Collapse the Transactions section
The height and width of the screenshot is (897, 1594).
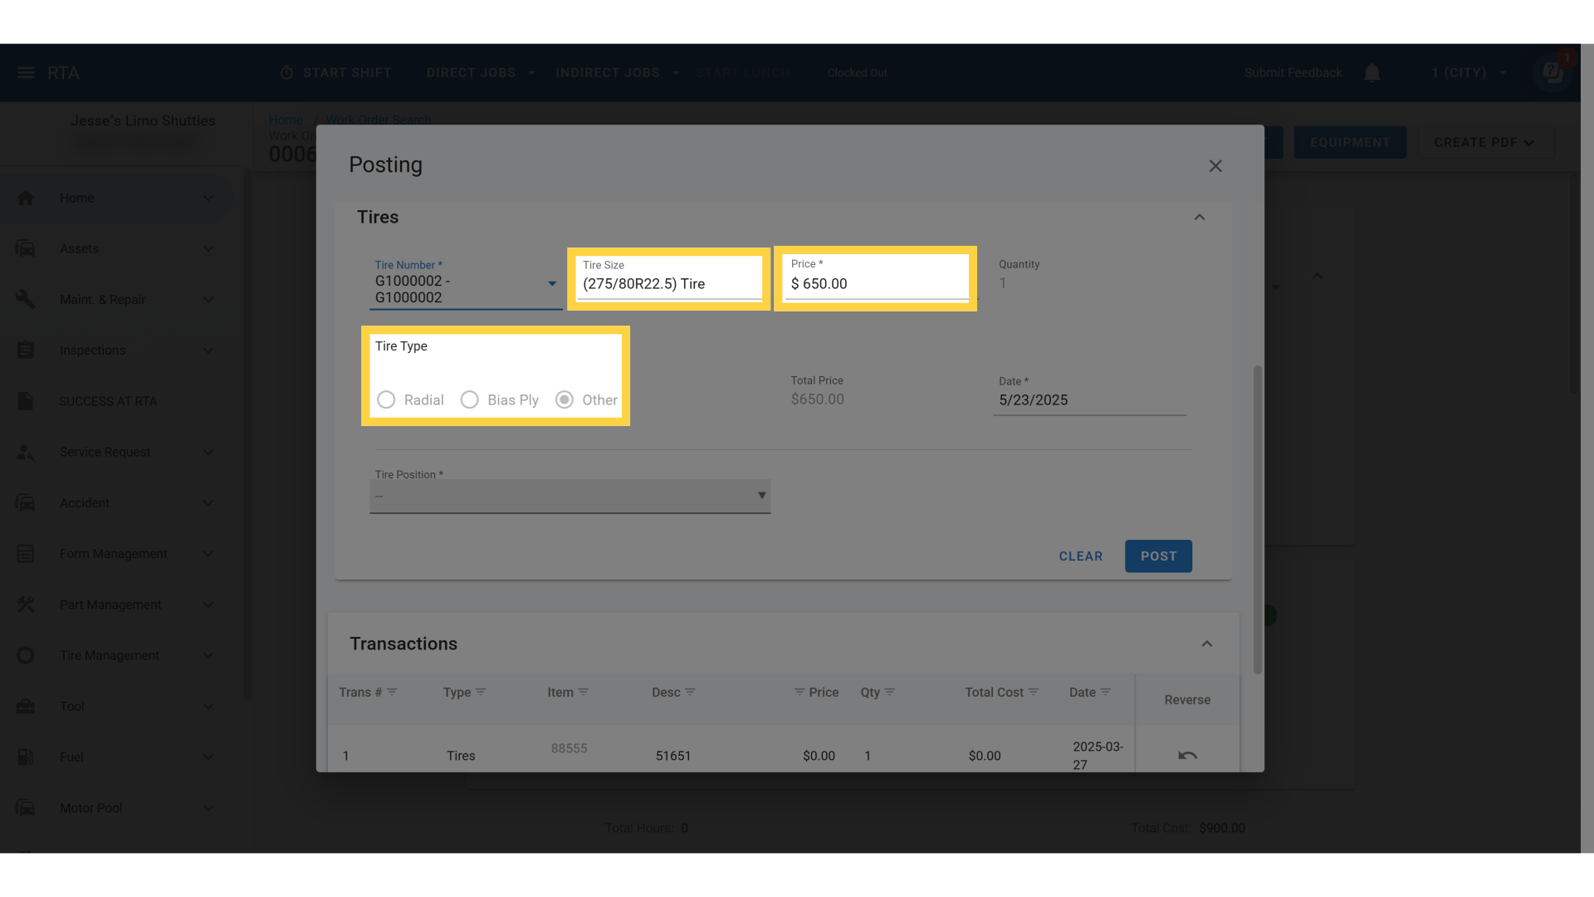(1207, 644)
